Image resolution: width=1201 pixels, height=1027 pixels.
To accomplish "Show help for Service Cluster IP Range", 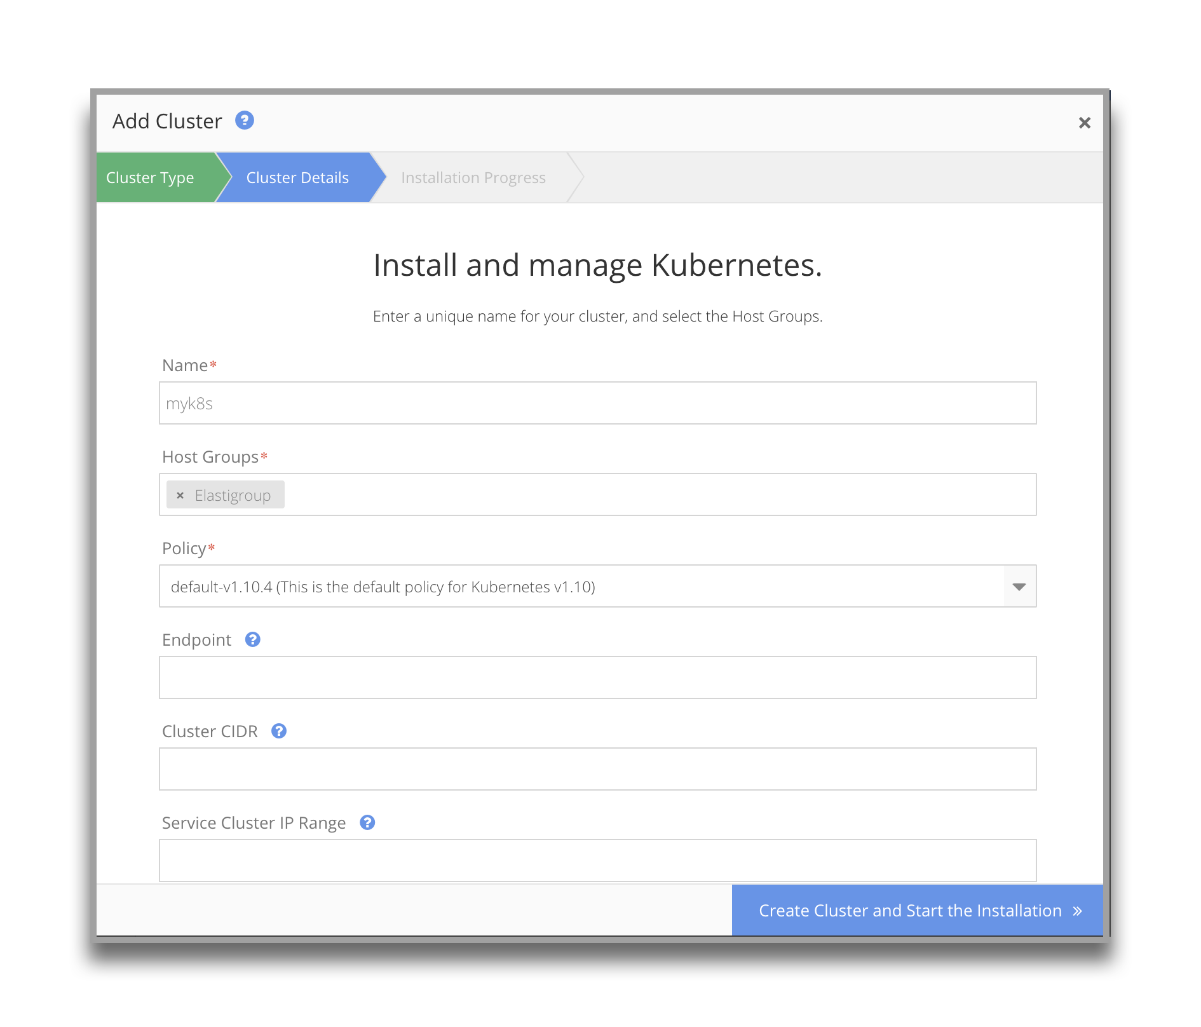I will click(x=367, y=822).
